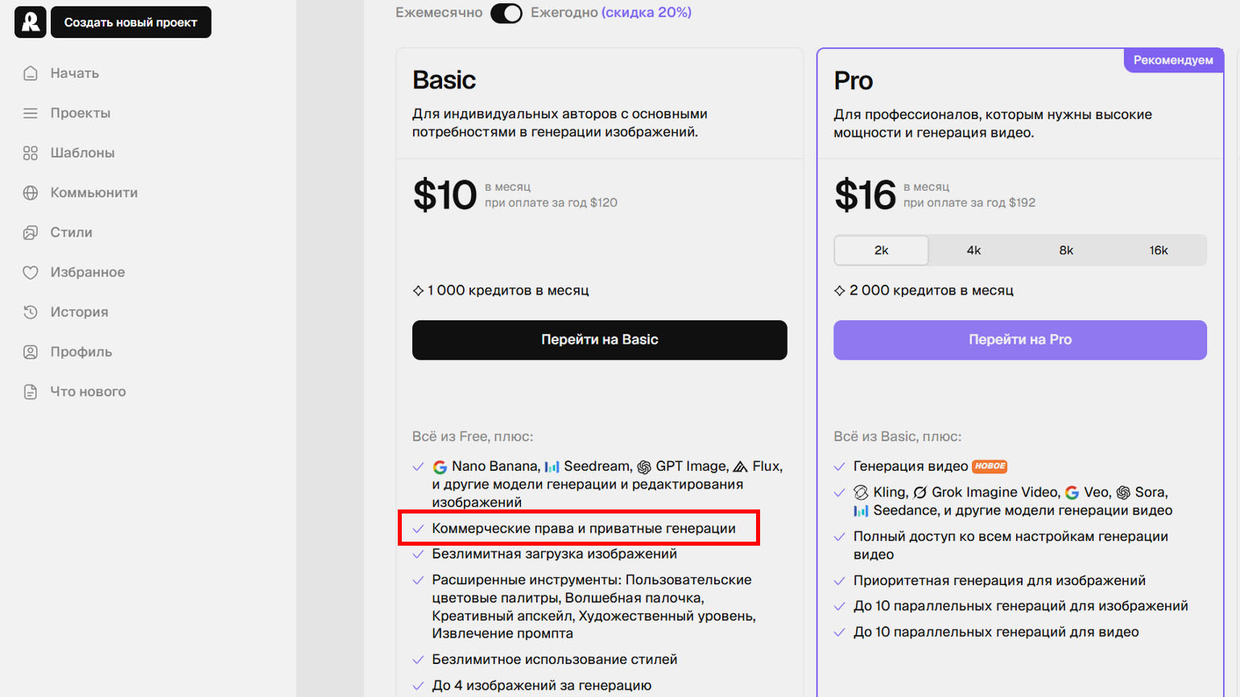Image resolution: width=1240 pixels, height=697 pixels.
Task: Select the 2k credits option
Action: click(x=881, y=250)
